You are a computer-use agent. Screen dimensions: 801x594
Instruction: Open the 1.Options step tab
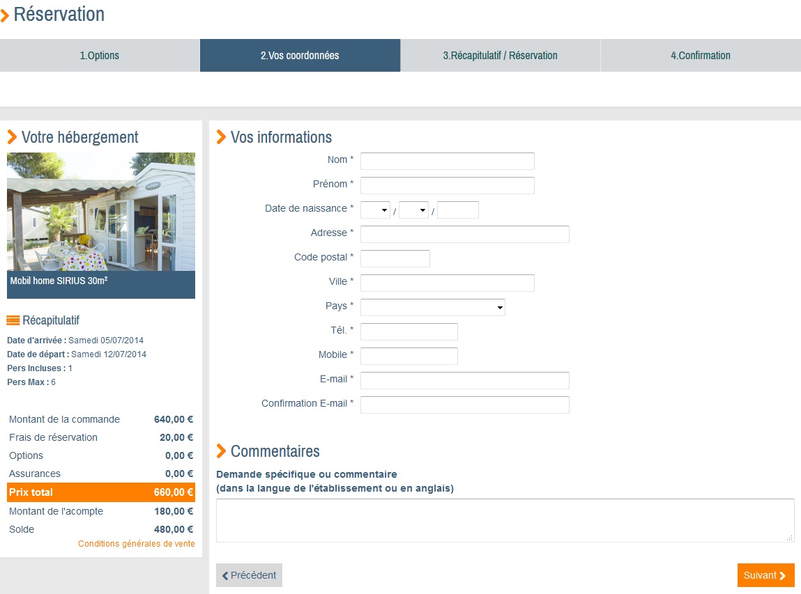(100, 55)
